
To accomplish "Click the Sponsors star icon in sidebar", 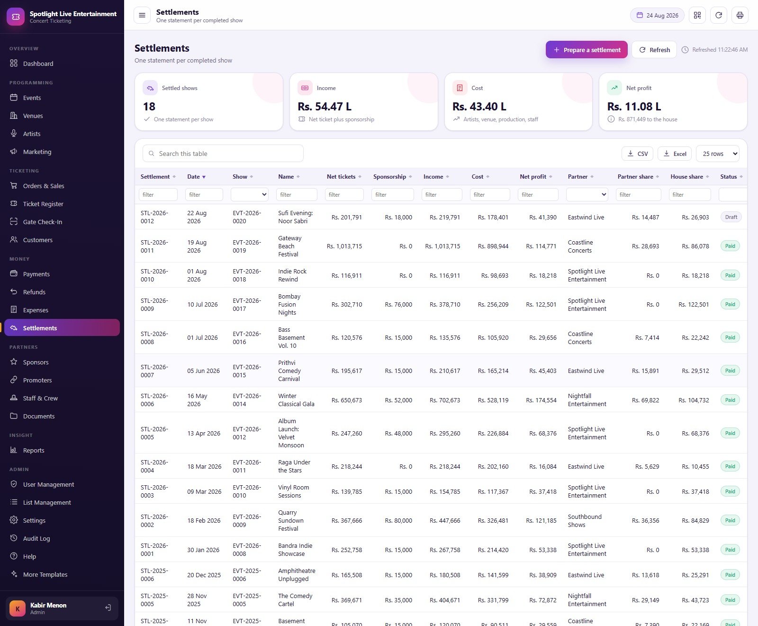I will tap(14, 362).
